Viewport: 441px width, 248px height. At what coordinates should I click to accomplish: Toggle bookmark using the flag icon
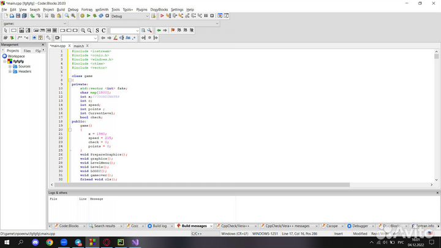tap(172, 30)
